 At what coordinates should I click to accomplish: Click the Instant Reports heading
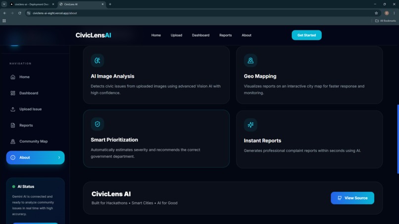click(262, 140)
